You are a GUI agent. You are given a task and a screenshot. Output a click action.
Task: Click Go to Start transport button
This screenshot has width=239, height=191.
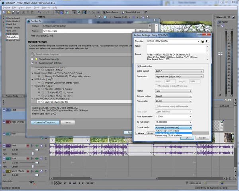[x=79, y=183]
